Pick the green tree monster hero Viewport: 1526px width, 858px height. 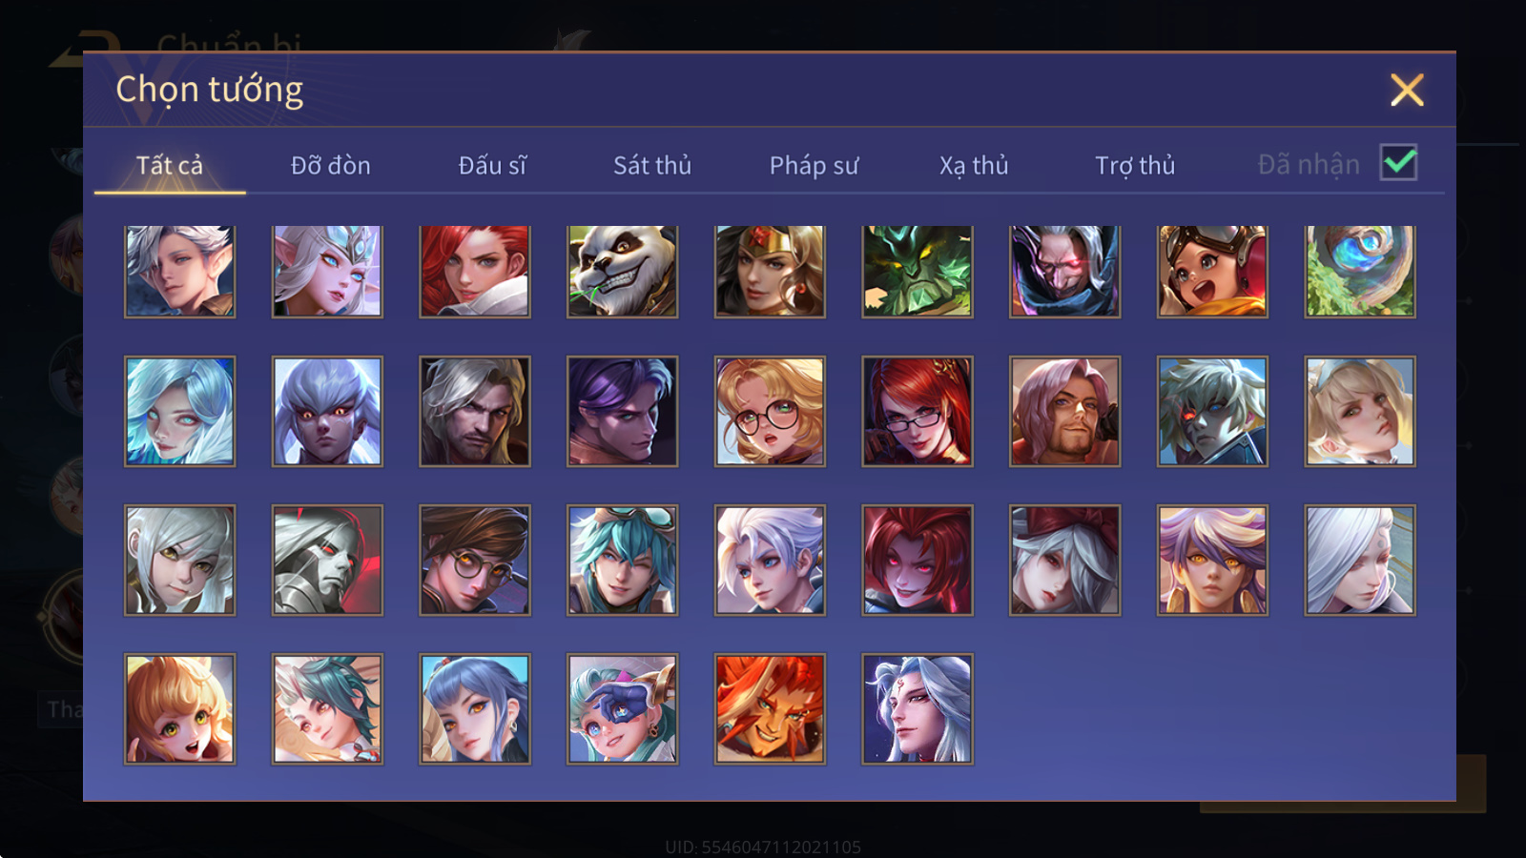click(918, 271)
